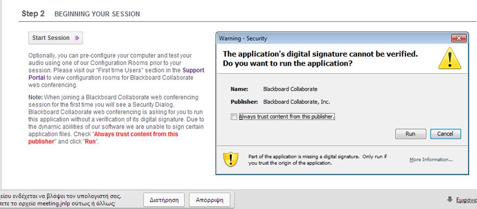Keep the download with Διατήρηση button
The image size is (477, 209).
click(x=164, y=200)
